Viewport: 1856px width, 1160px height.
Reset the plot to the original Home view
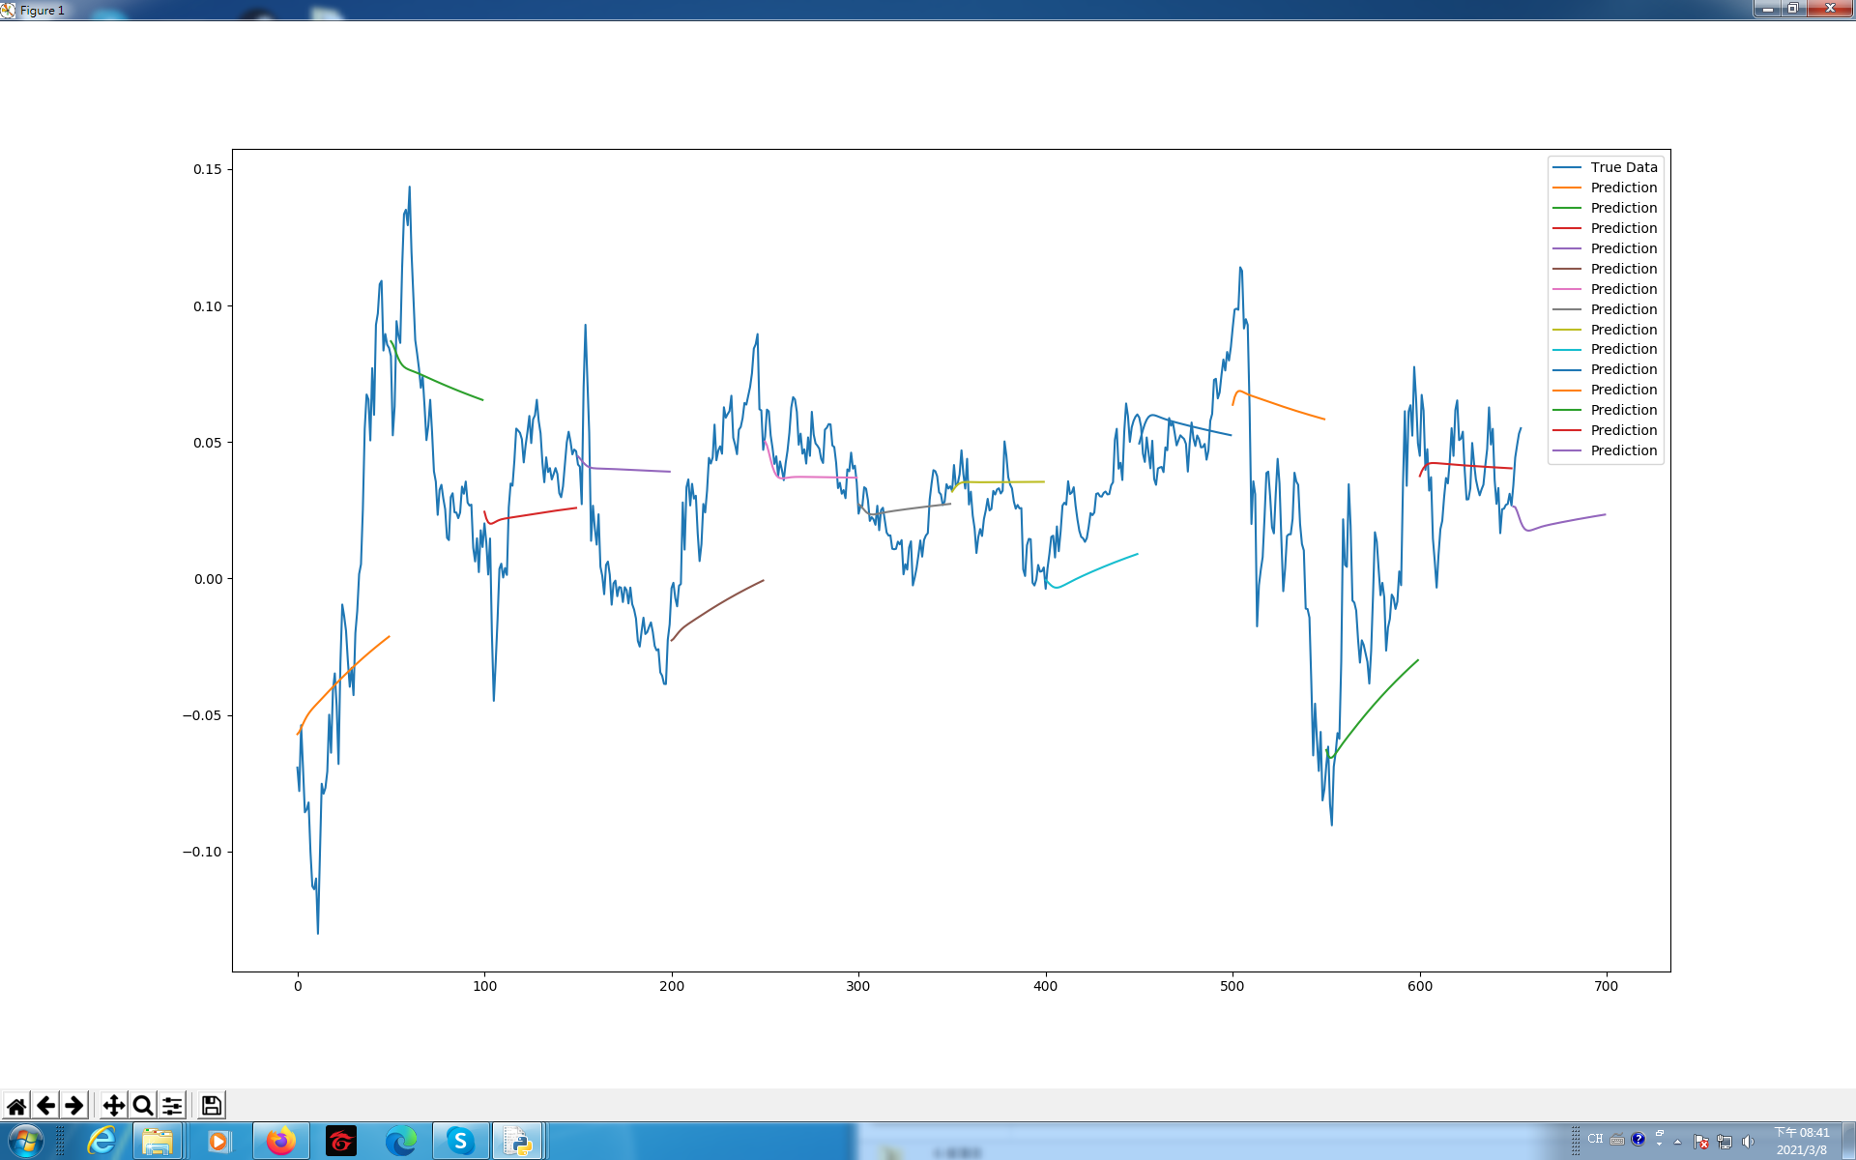click(16, 1105)
